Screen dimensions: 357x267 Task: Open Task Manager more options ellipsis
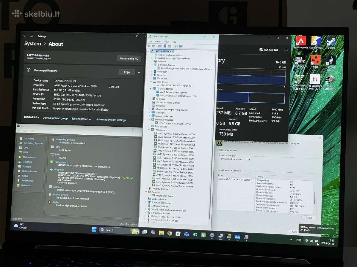(x=286, y=50)
